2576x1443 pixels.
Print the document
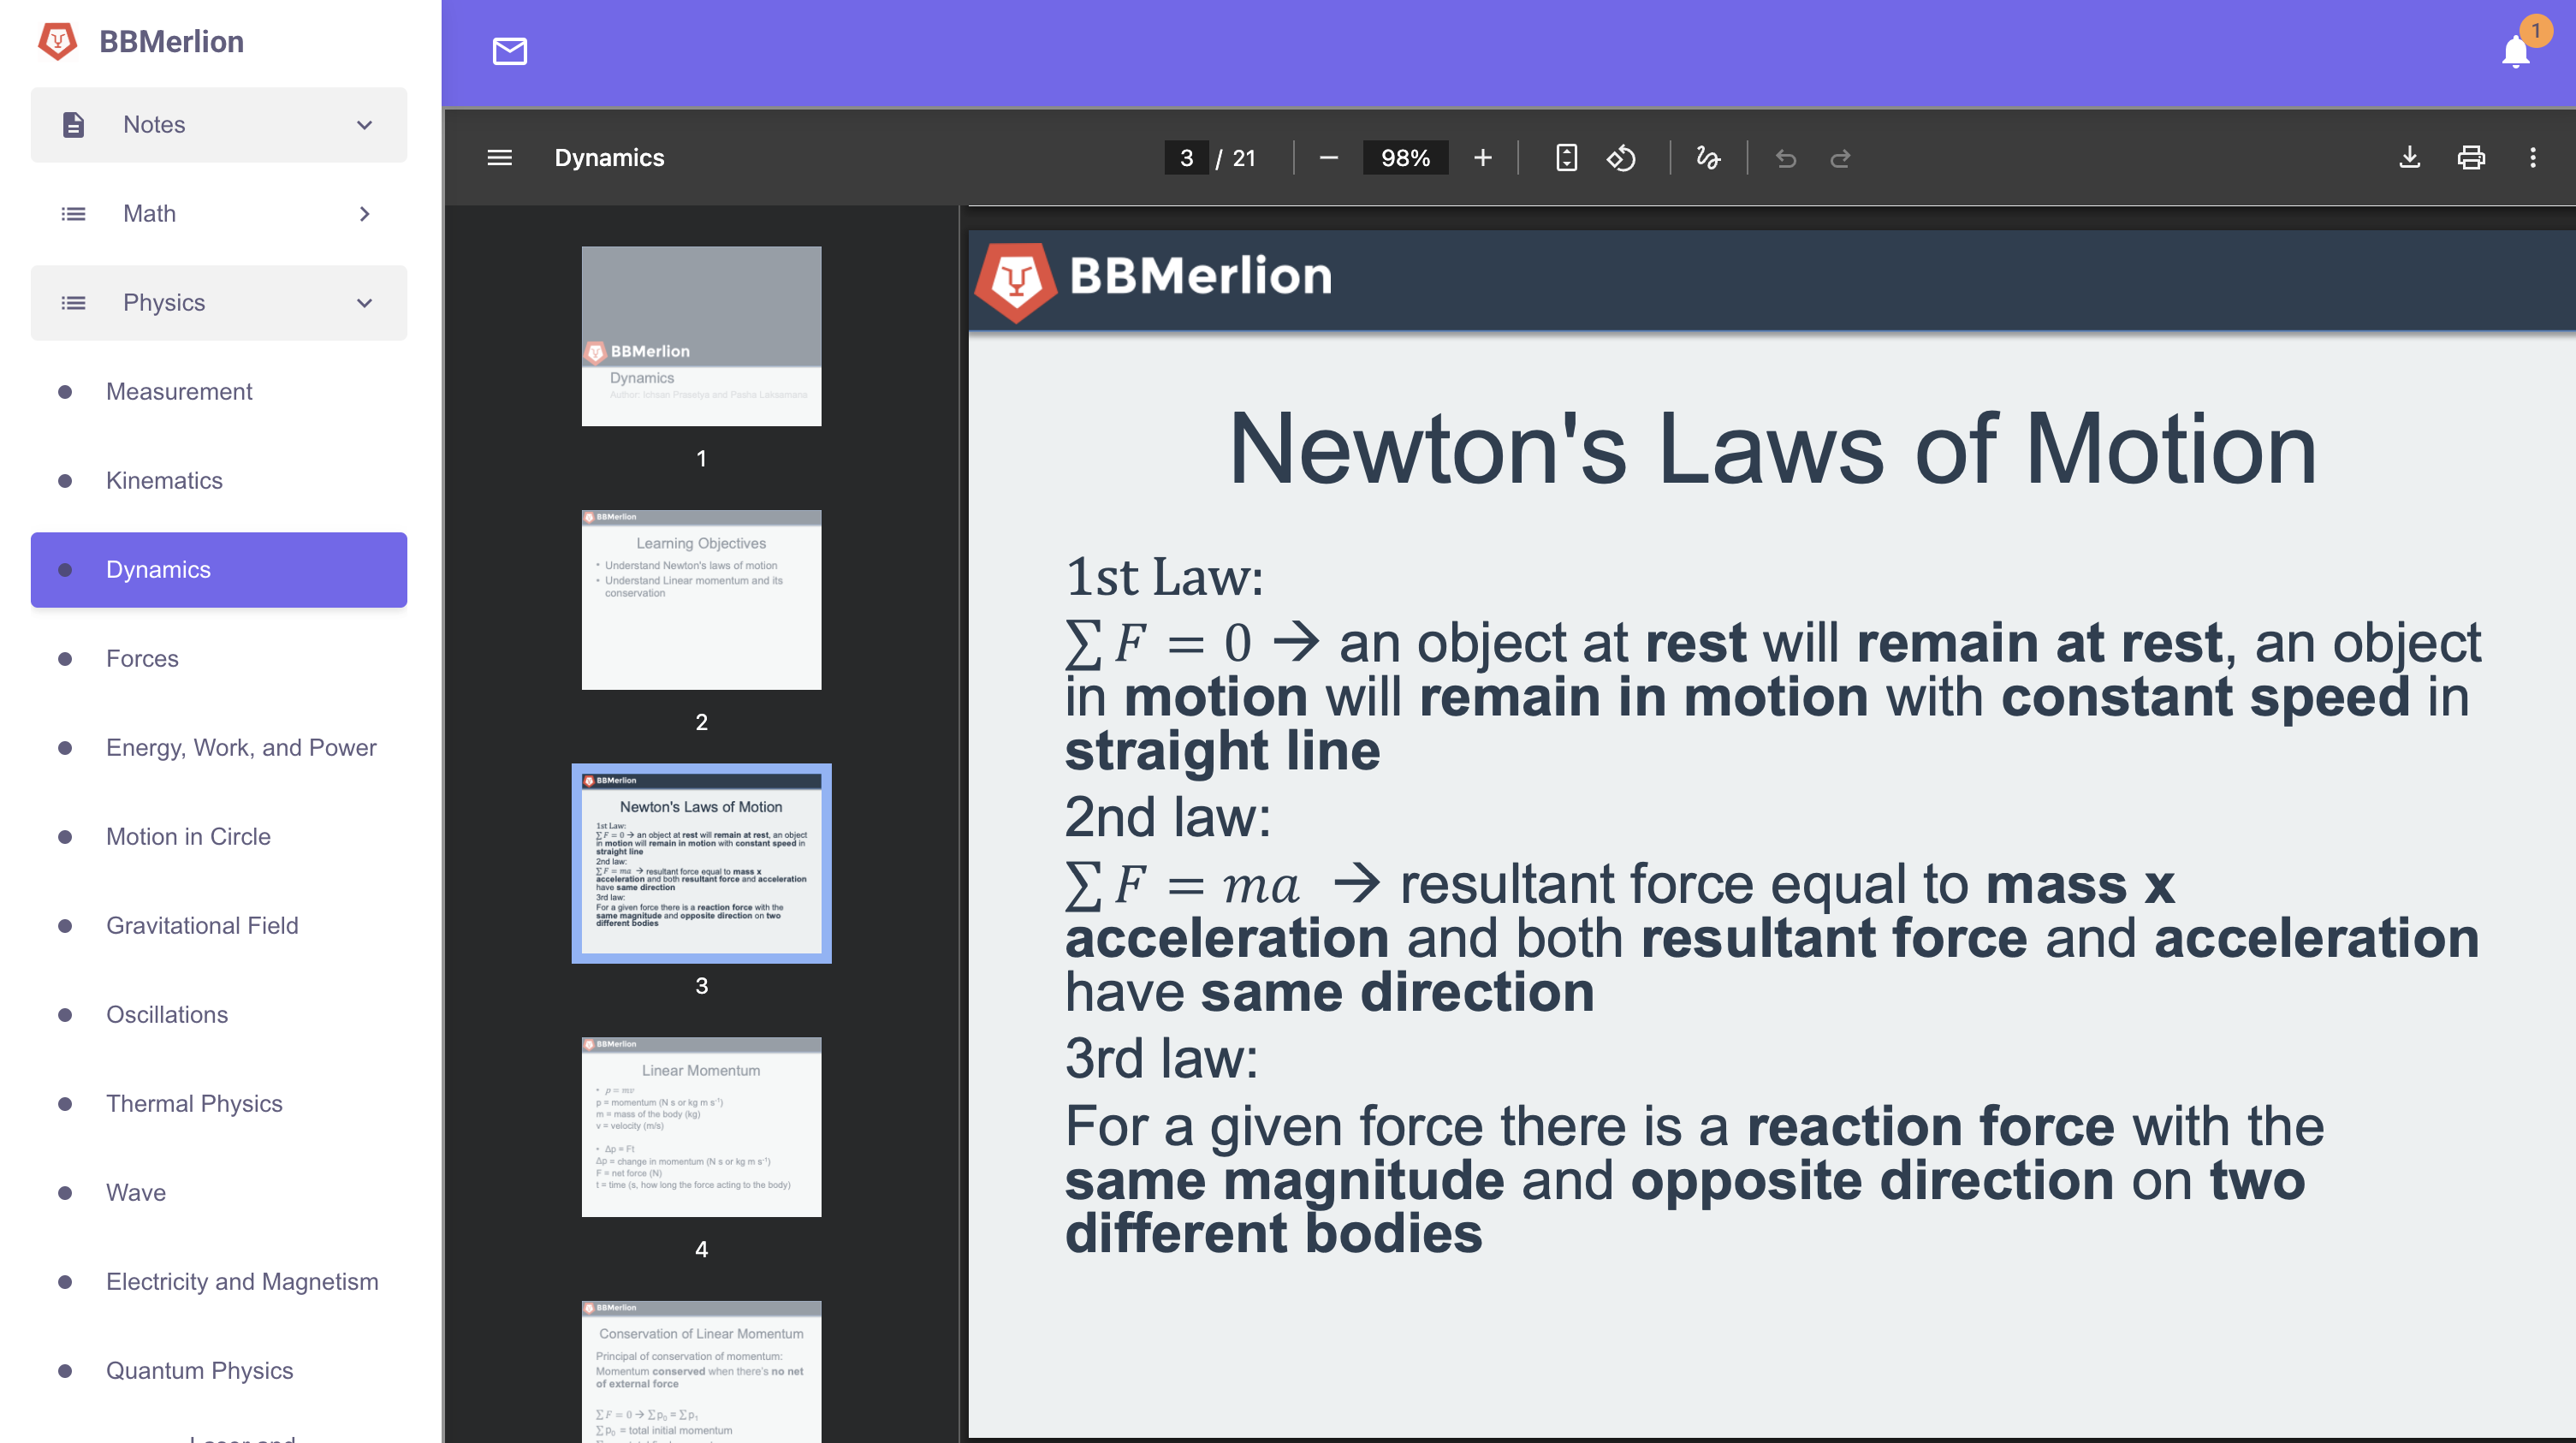(2470, 158)
